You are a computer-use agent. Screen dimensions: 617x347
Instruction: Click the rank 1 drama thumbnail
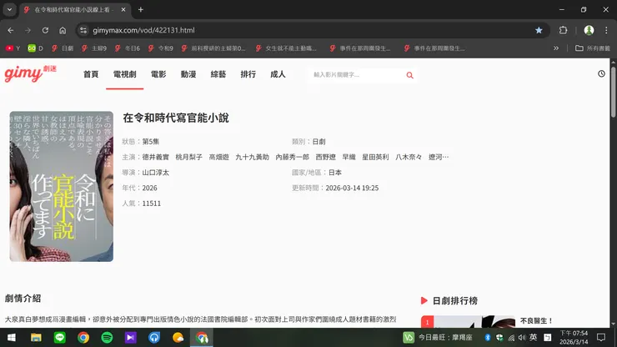(468, 321)
